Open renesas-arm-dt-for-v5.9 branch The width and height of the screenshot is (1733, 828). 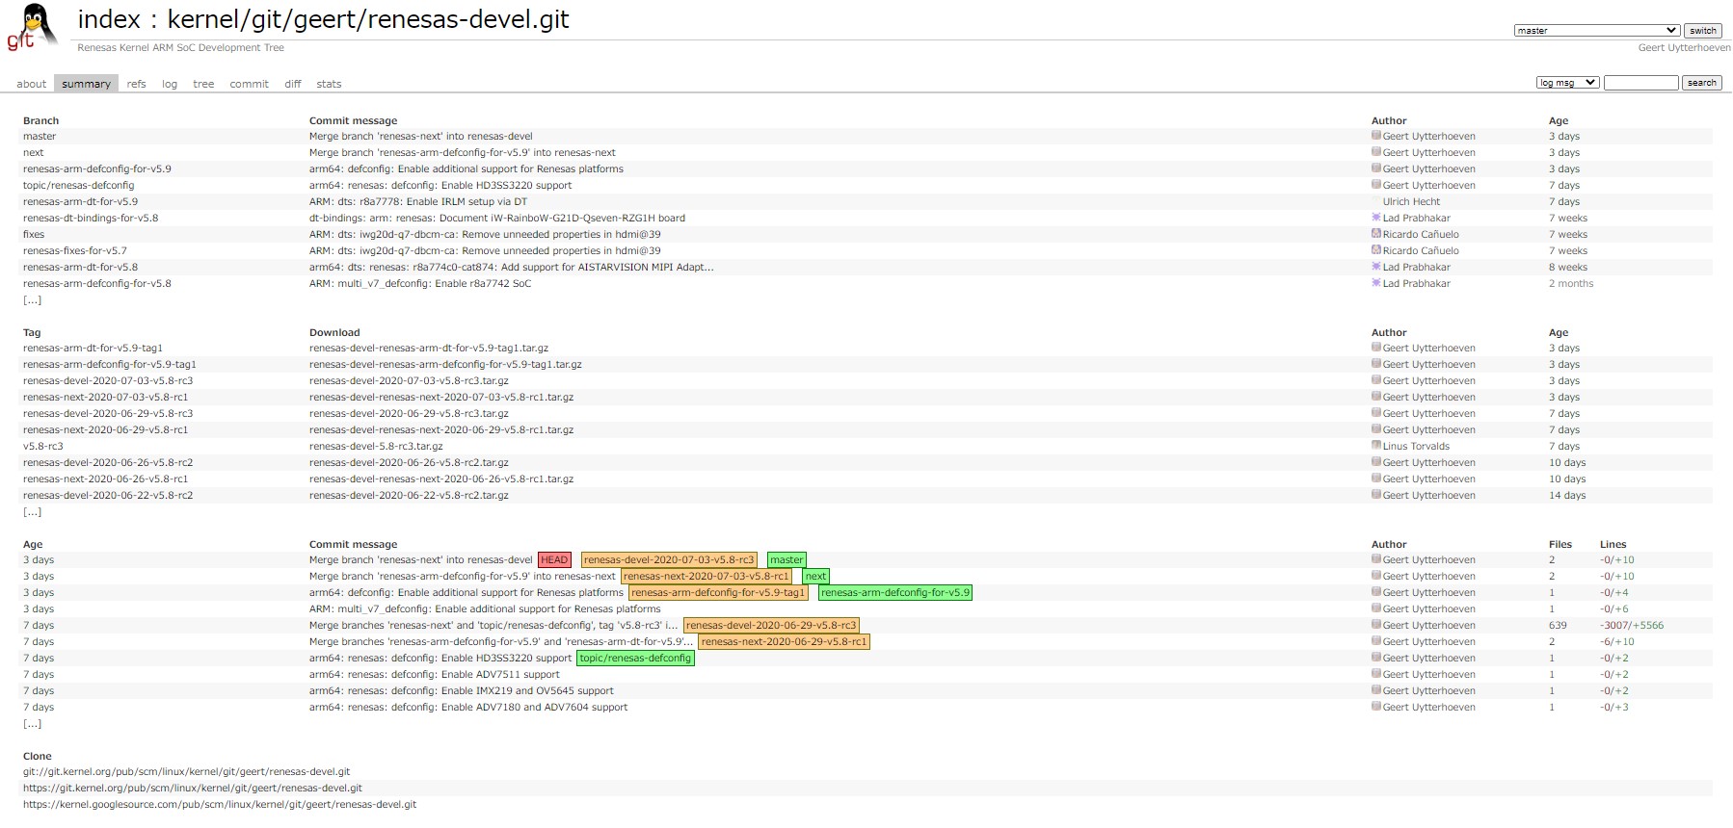click(x=81, y=202)
